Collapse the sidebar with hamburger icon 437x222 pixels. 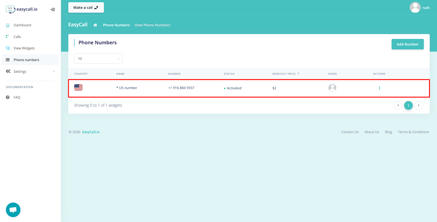tap(53, 10)
